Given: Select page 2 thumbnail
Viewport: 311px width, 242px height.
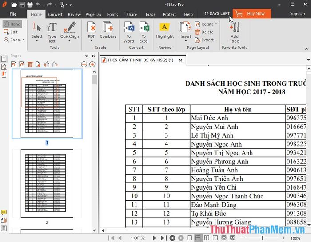Looking at the screenshot, I should pos(47,183).
